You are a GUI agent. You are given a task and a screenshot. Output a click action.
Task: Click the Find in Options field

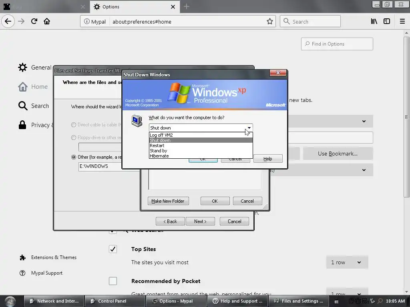337,44
